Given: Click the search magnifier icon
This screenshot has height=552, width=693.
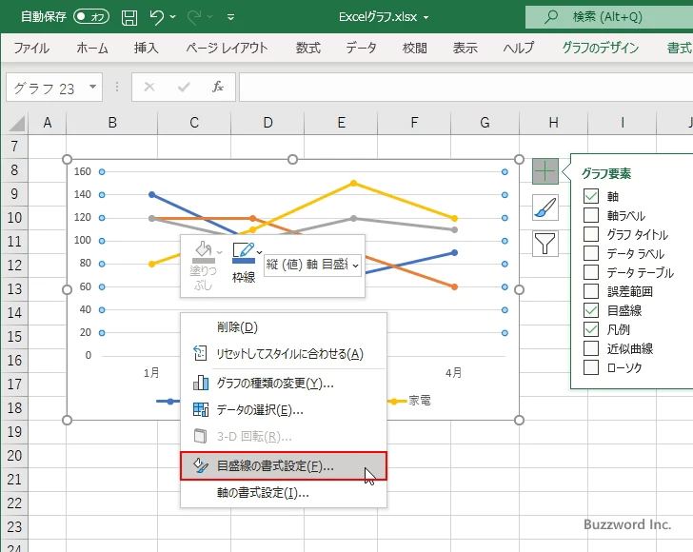Looking at the screenshot, I should pyautogui.click(x=550, y=17).
